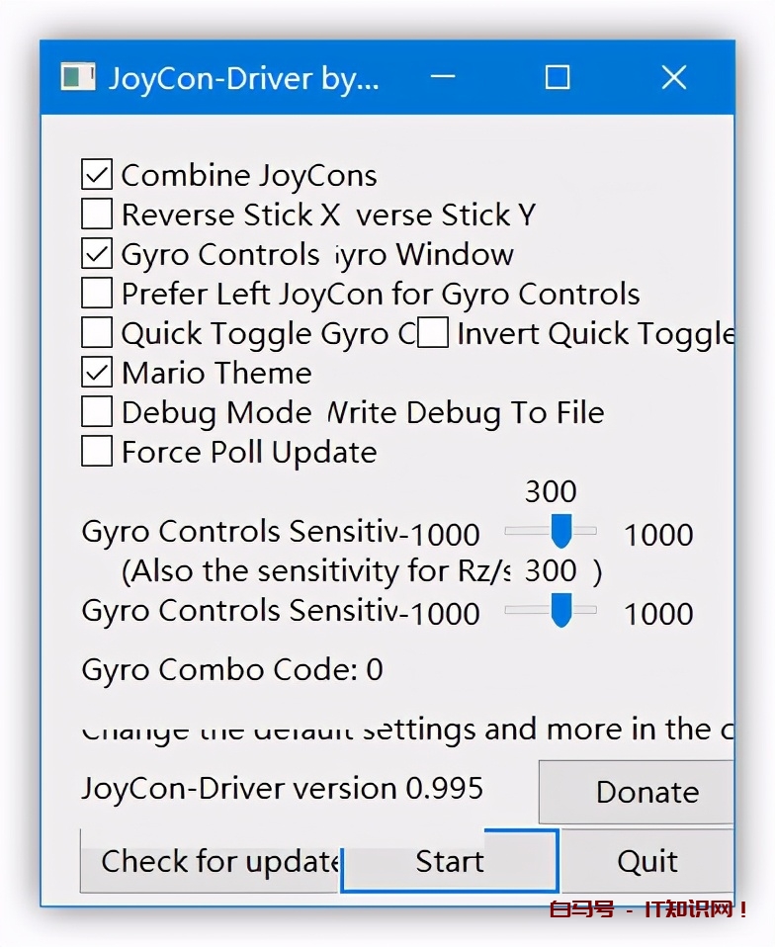Viewport: 775px width, 947px height.
Task: Minimize the JoyCon-Driver window
Action: [x=442, y=77]
